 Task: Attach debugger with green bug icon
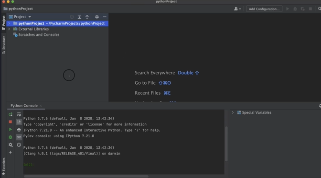point(11,137)
